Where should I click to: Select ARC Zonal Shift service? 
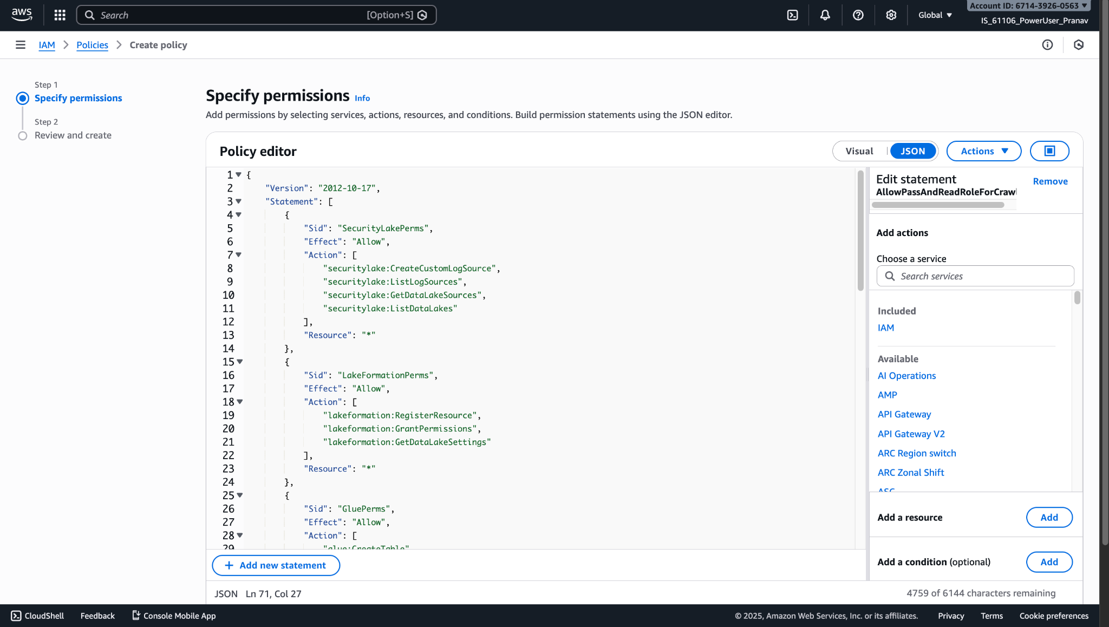tap(911, 473)
